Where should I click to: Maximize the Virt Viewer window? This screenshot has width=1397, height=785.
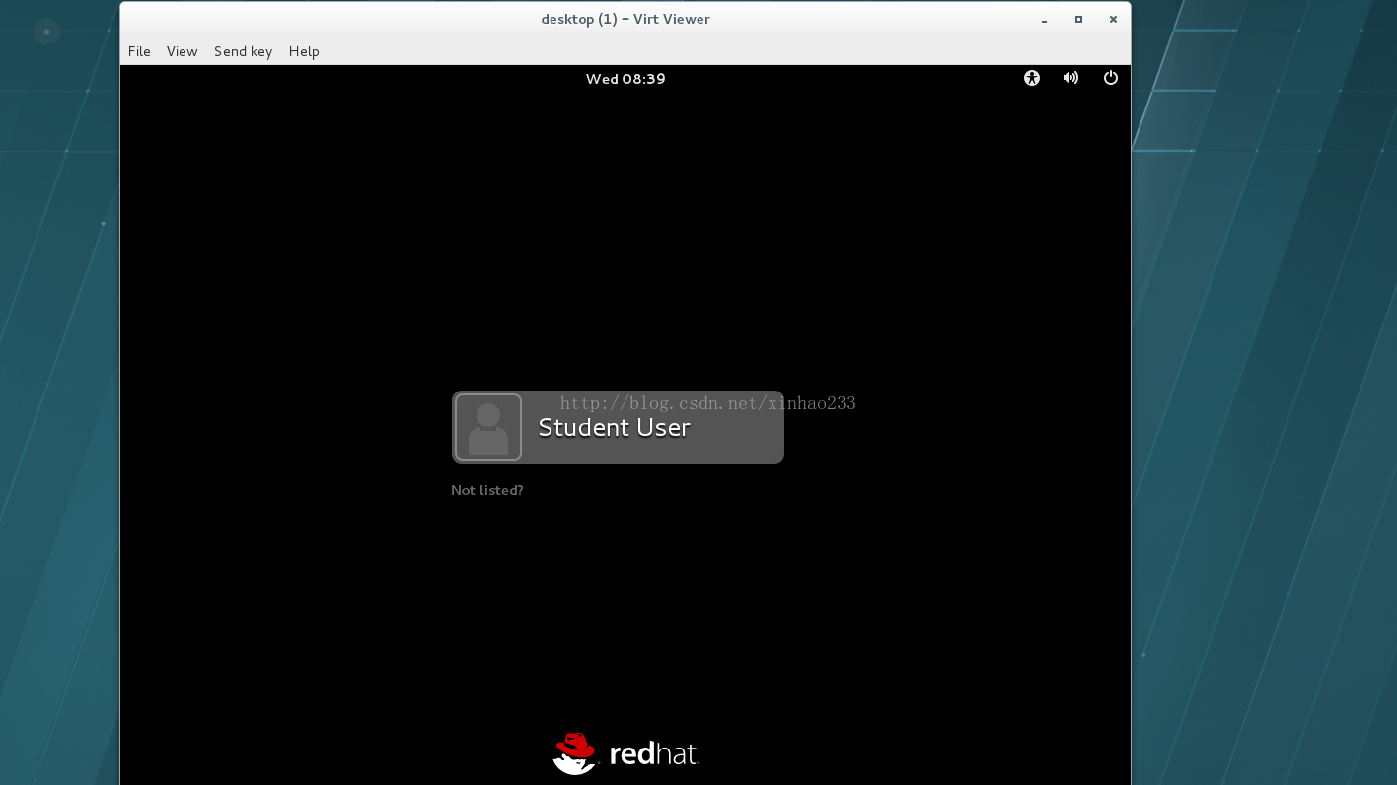pyautogui.click(x=1078, y=19)
